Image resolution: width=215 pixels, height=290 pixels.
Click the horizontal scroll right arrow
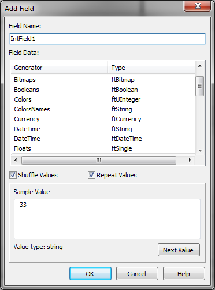click(x=190, y=160)
